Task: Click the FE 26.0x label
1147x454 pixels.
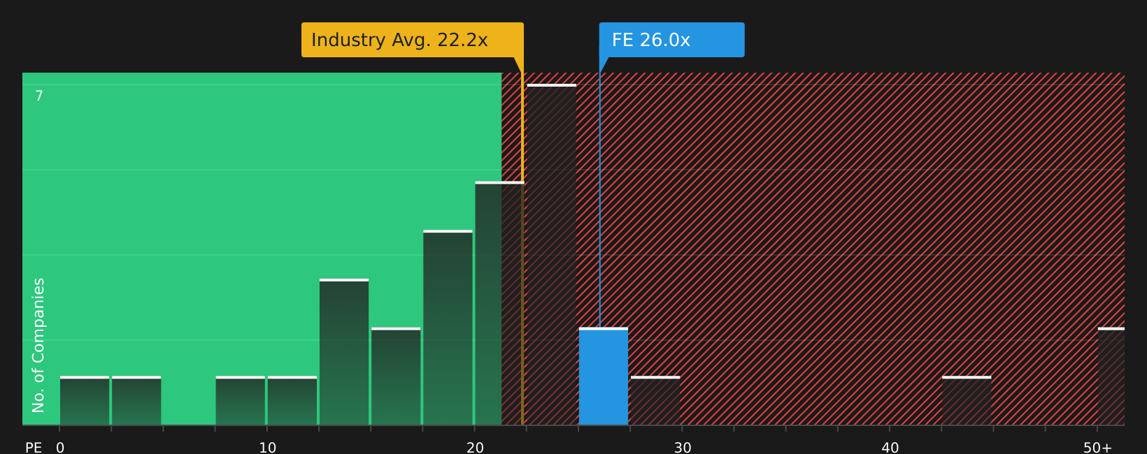Action: click(671, 40)
